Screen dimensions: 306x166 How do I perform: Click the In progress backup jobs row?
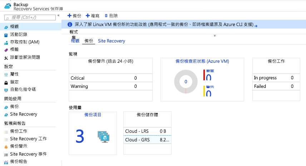pyautogui.click(x=276, y=78)
